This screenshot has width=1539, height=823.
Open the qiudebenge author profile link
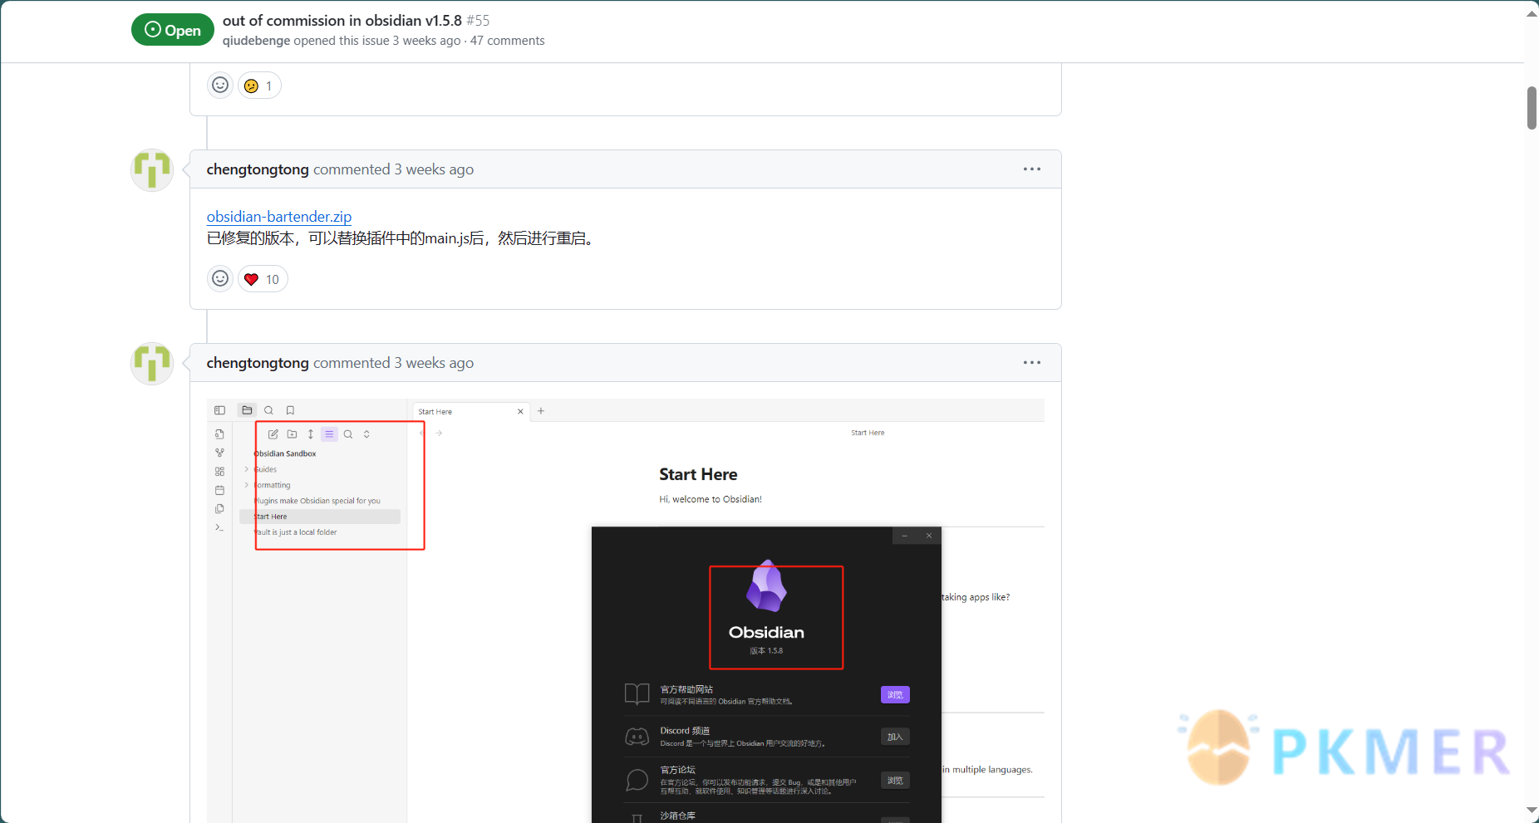pos(256,41)
